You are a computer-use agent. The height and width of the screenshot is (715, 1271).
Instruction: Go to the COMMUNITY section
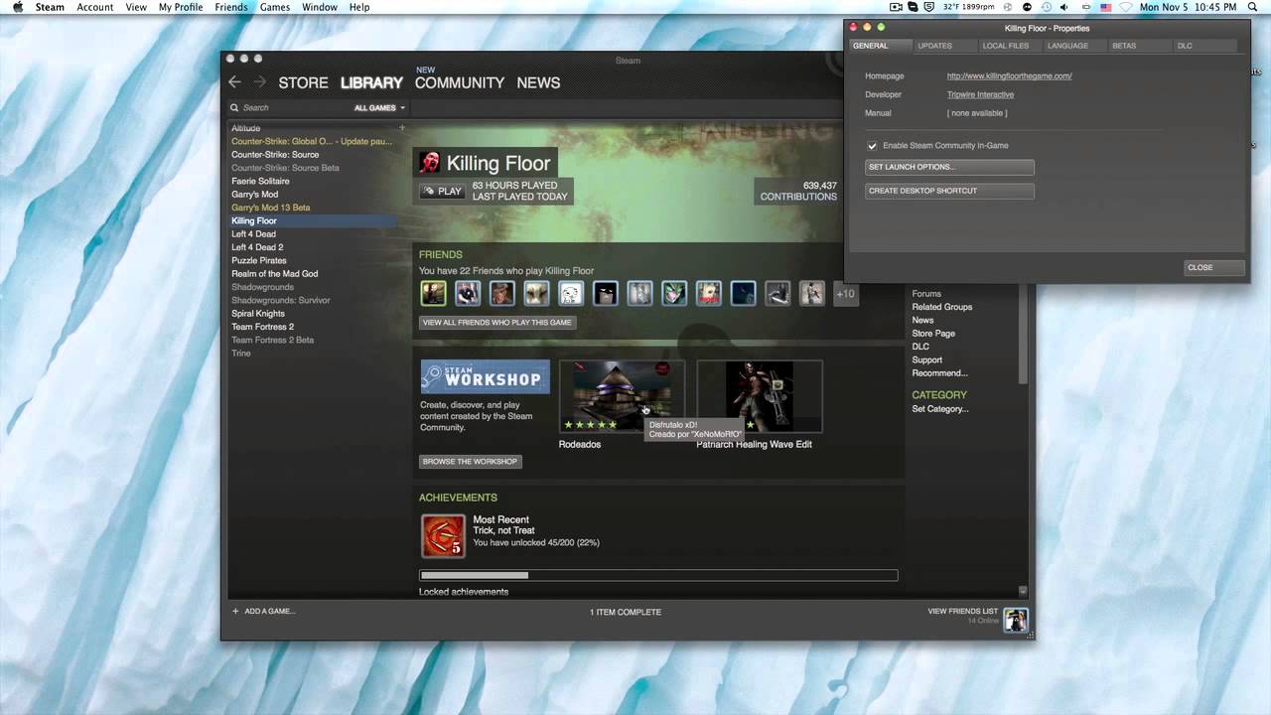coord(460,82)
